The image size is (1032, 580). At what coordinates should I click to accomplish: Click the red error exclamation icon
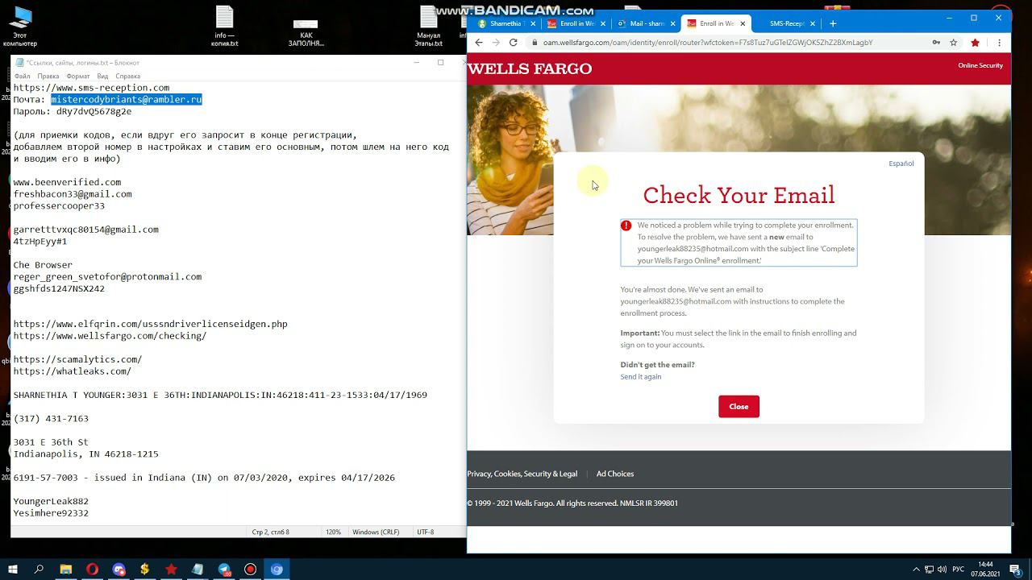[x=626, y=226]
